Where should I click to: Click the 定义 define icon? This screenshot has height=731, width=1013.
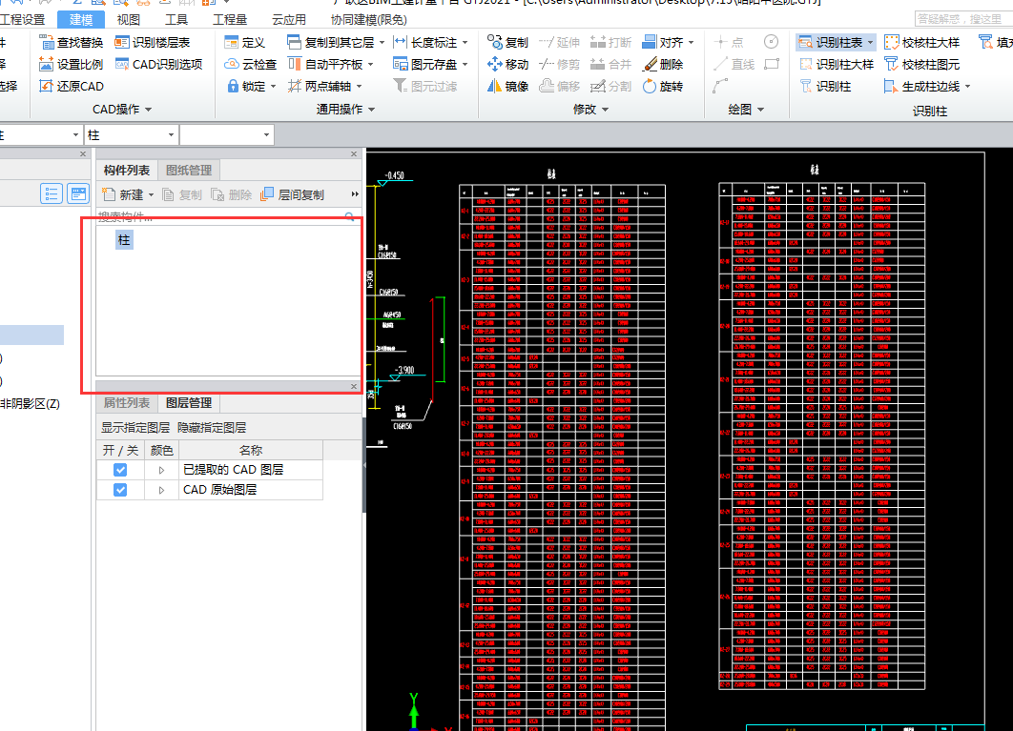coord(245,43)
